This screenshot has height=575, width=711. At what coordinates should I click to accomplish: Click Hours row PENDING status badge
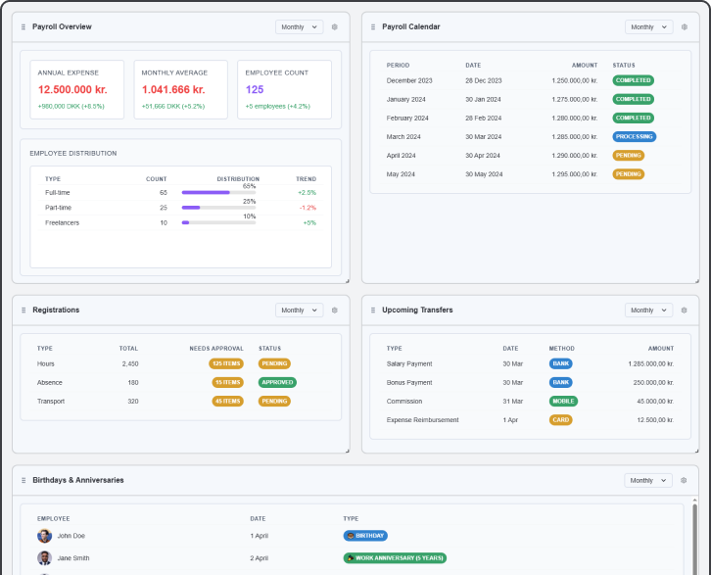click(x=274, y=363)
